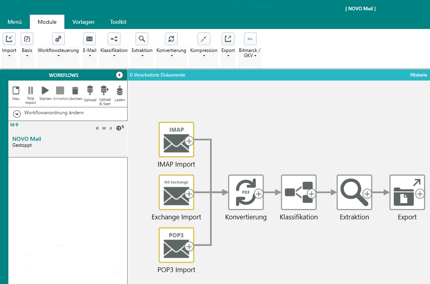Click the plus on Exchange Import node
The height and width of the screenshot is (284, 430).
tap(189, 194)
